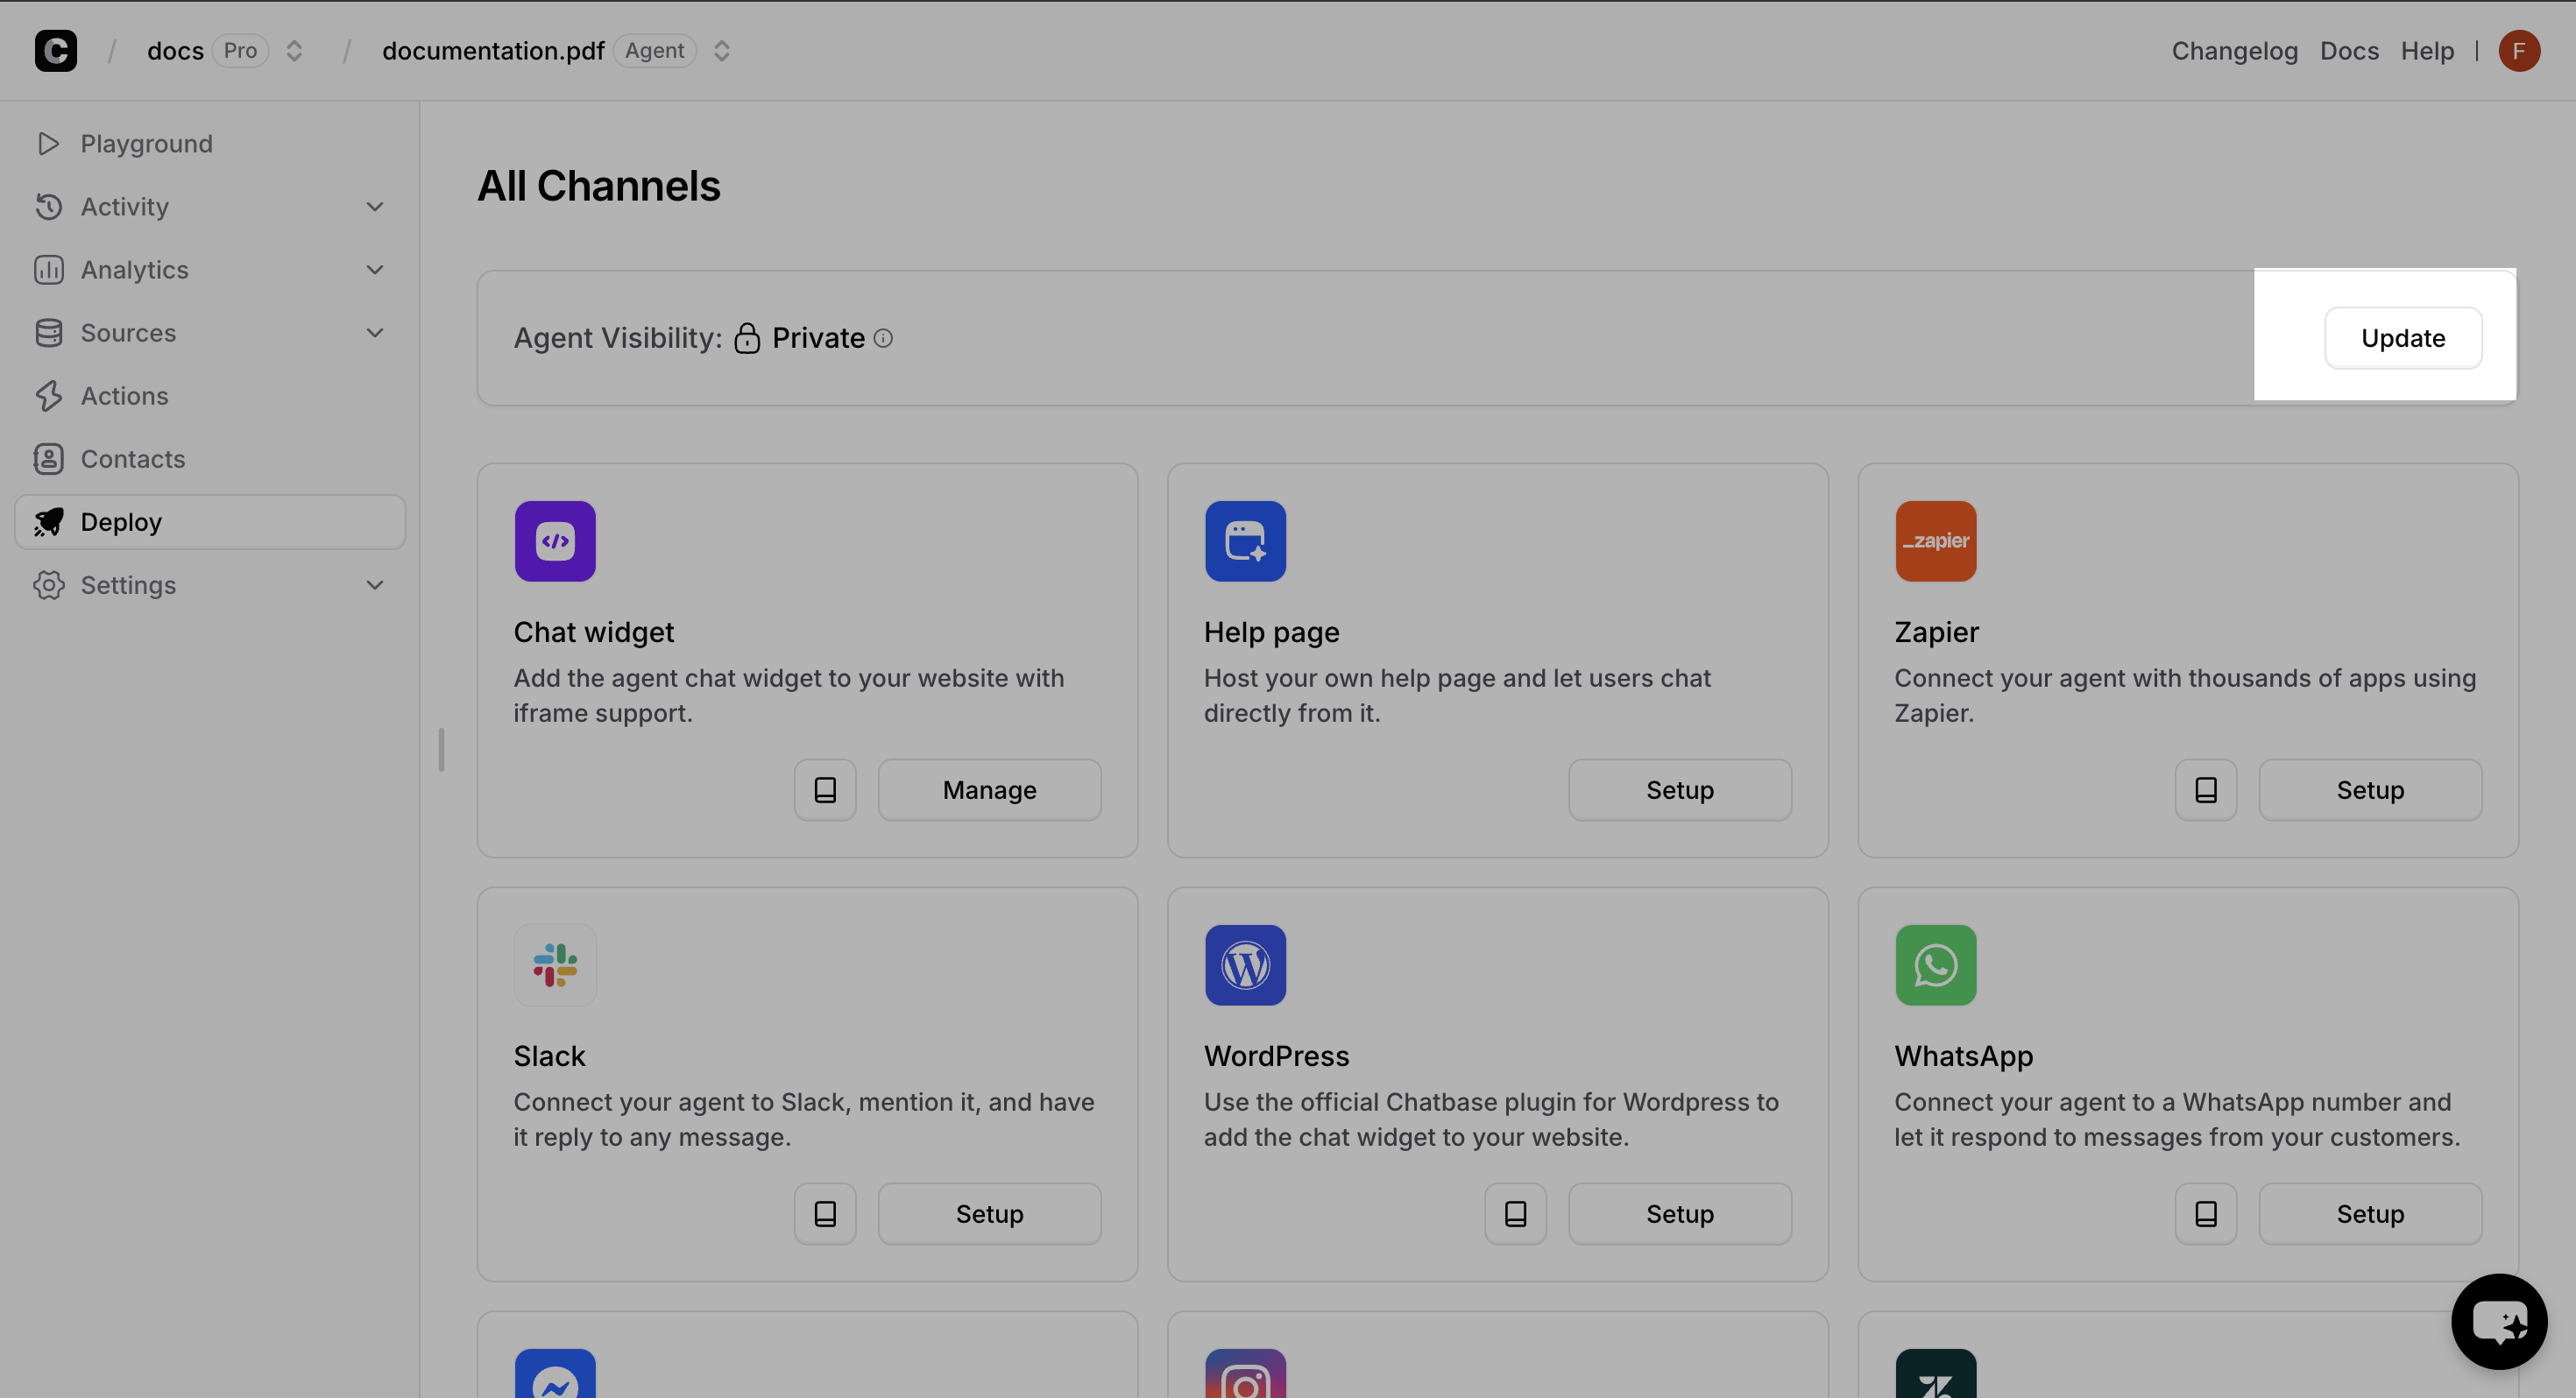Go to Playground in sidebar

pos(146,144)
